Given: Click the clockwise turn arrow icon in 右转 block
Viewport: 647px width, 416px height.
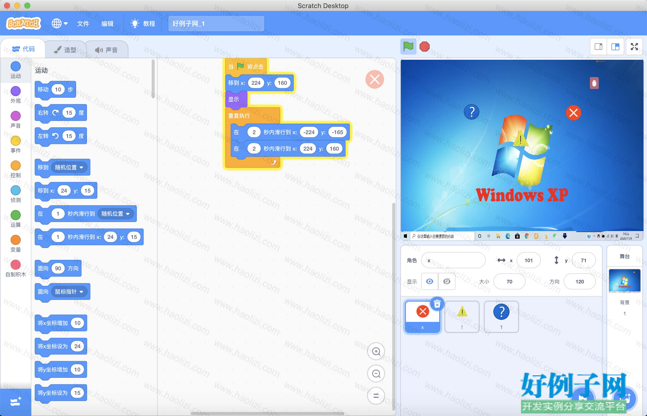Looking at the screenshot, I should [55, 113].
